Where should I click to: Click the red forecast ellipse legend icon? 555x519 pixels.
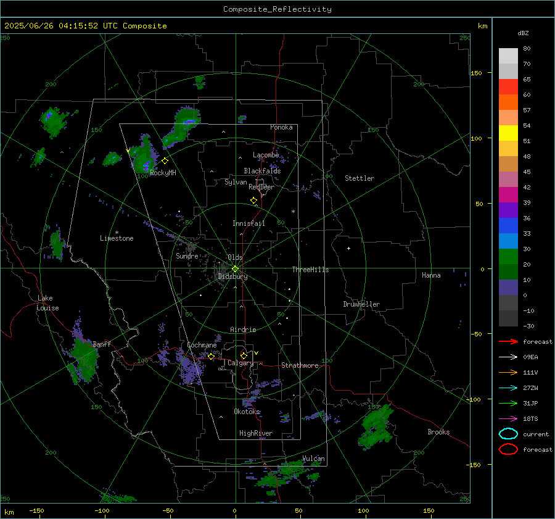click(508, 449)
